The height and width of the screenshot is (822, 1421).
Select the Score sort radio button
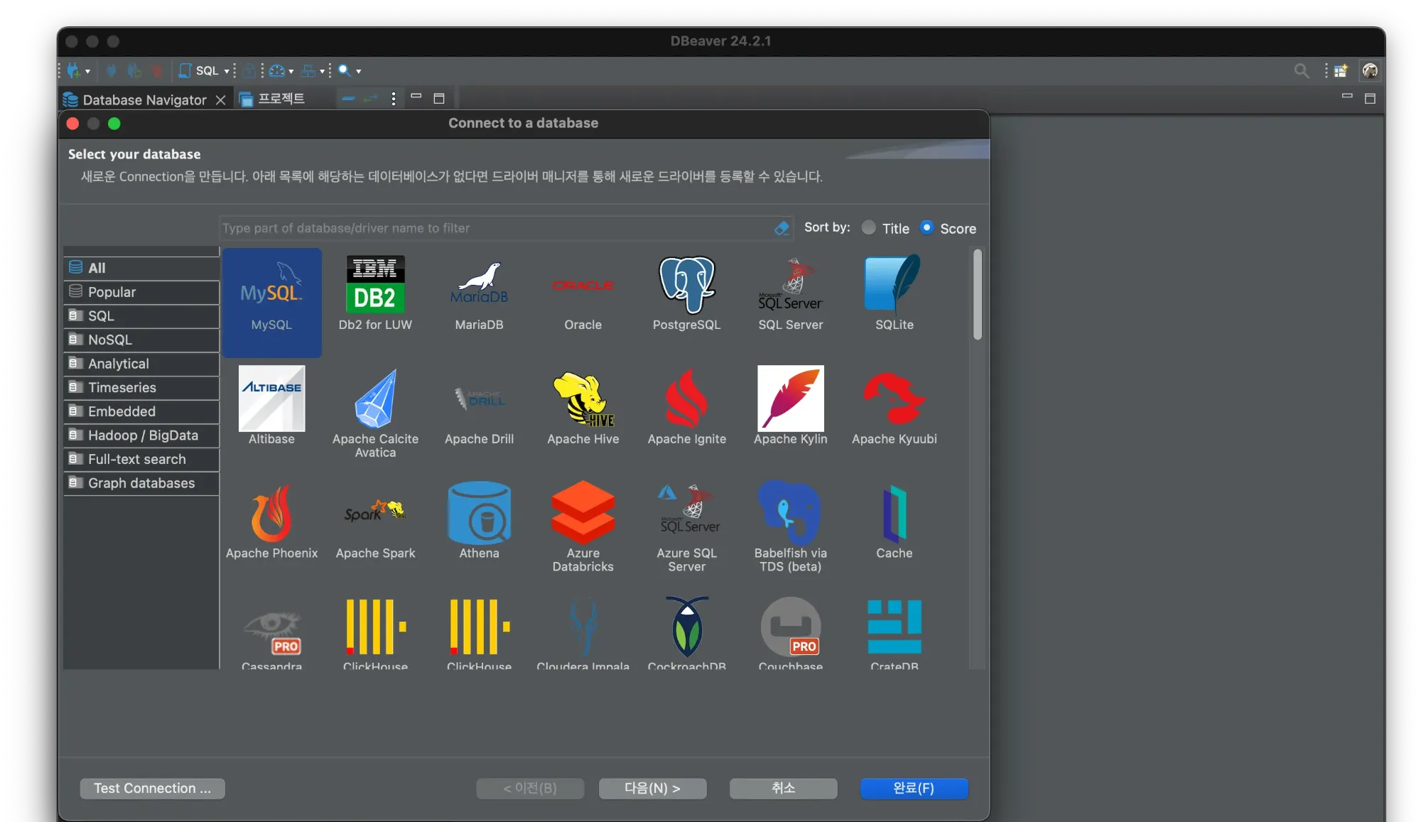pos(926,228)
